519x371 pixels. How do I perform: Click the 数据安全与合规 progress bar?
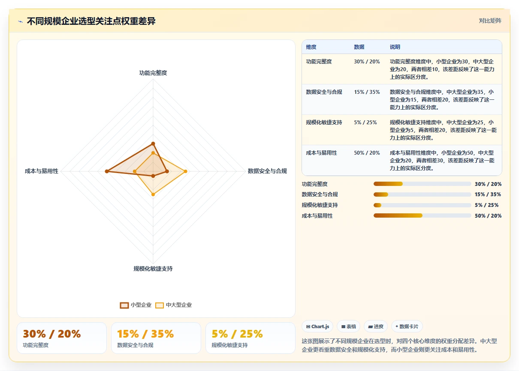pyautogui.click(x=422, y=194)
